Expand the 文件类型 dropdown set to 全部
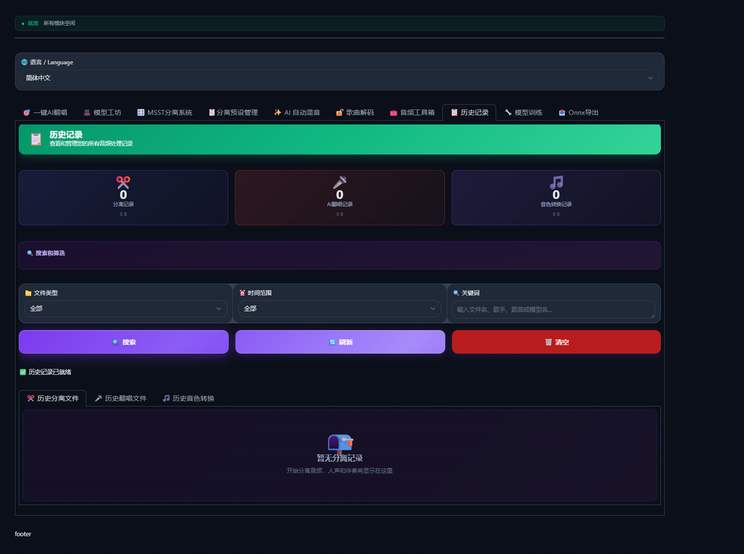The image size is (744, 554). pos(125,309)
